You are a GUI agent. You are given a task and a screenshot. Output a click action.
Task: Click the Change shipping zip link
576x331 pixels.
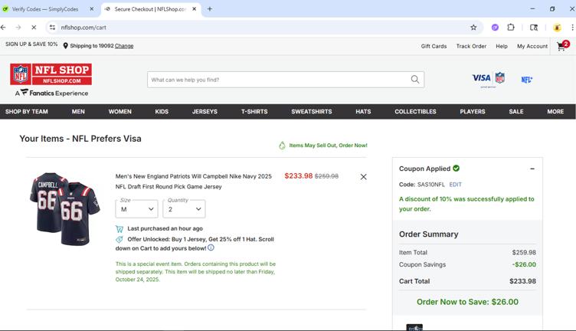(x=124, y=46)
